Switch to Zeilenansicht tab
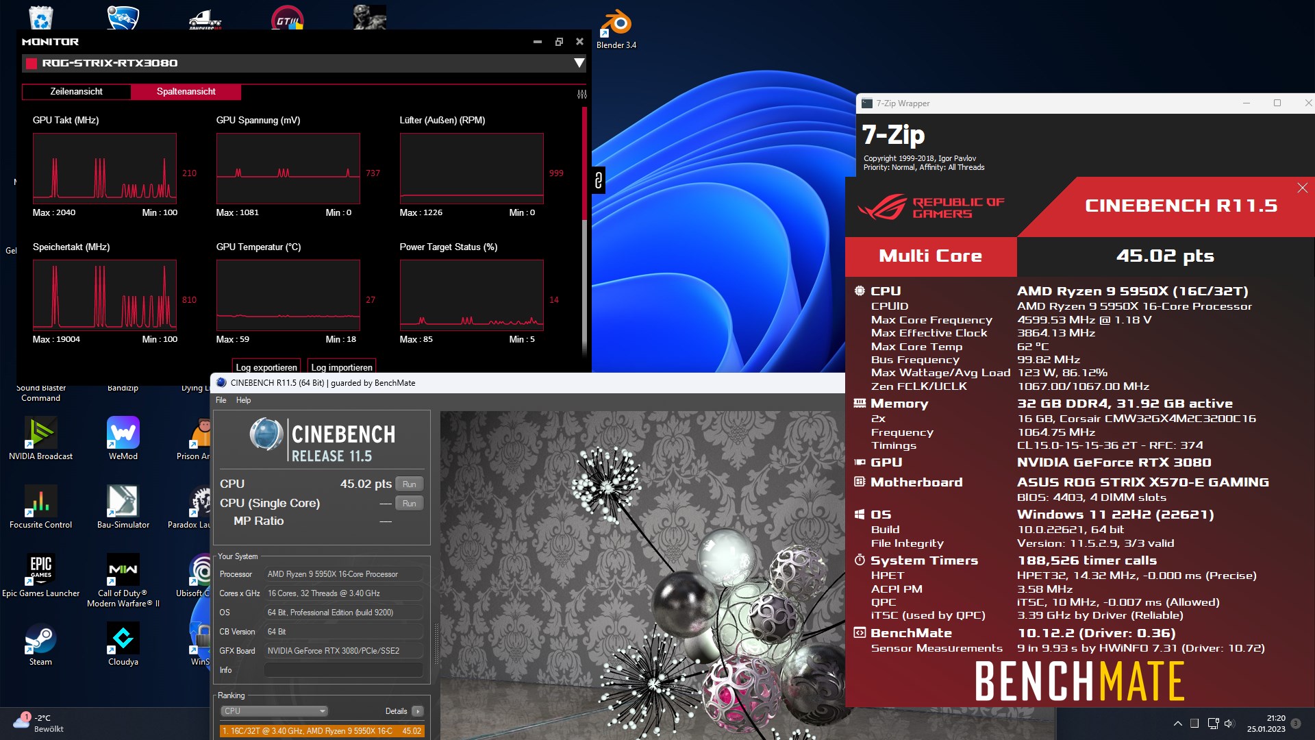 click(76, 92)
